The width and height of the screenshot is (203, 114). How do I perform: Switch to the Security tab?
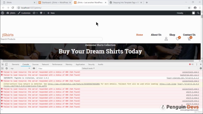pyautogui.click(x=91, y=64)
